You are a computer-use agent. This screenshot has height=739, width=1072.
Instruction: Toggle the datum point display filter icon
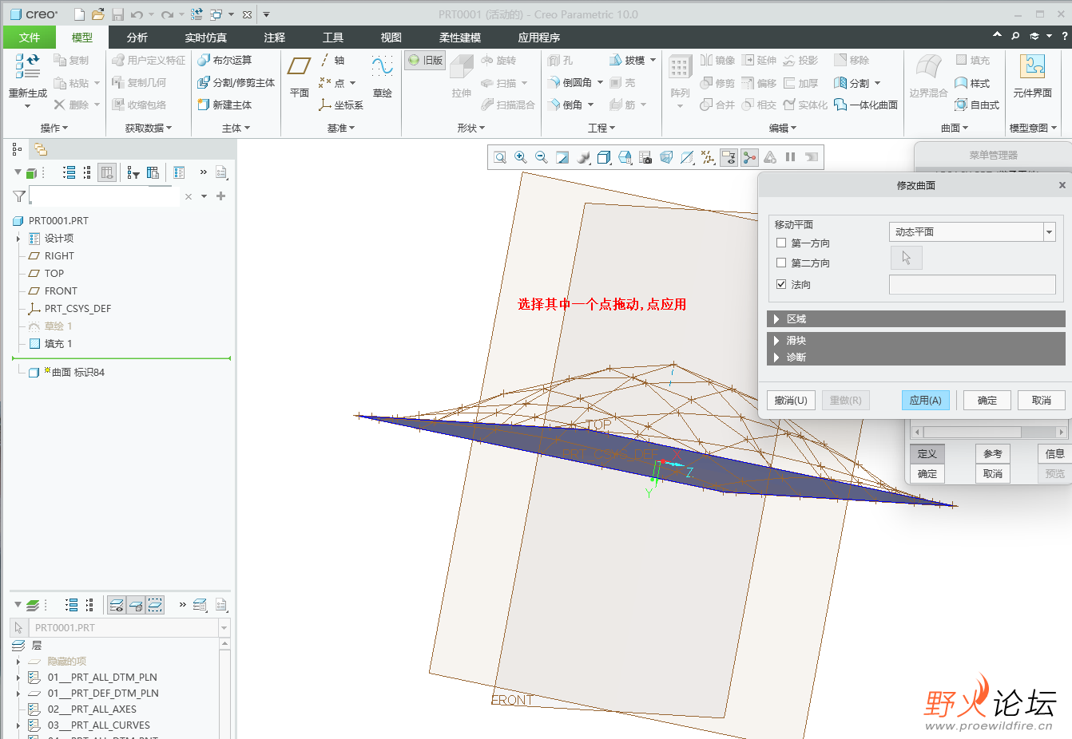708,157
